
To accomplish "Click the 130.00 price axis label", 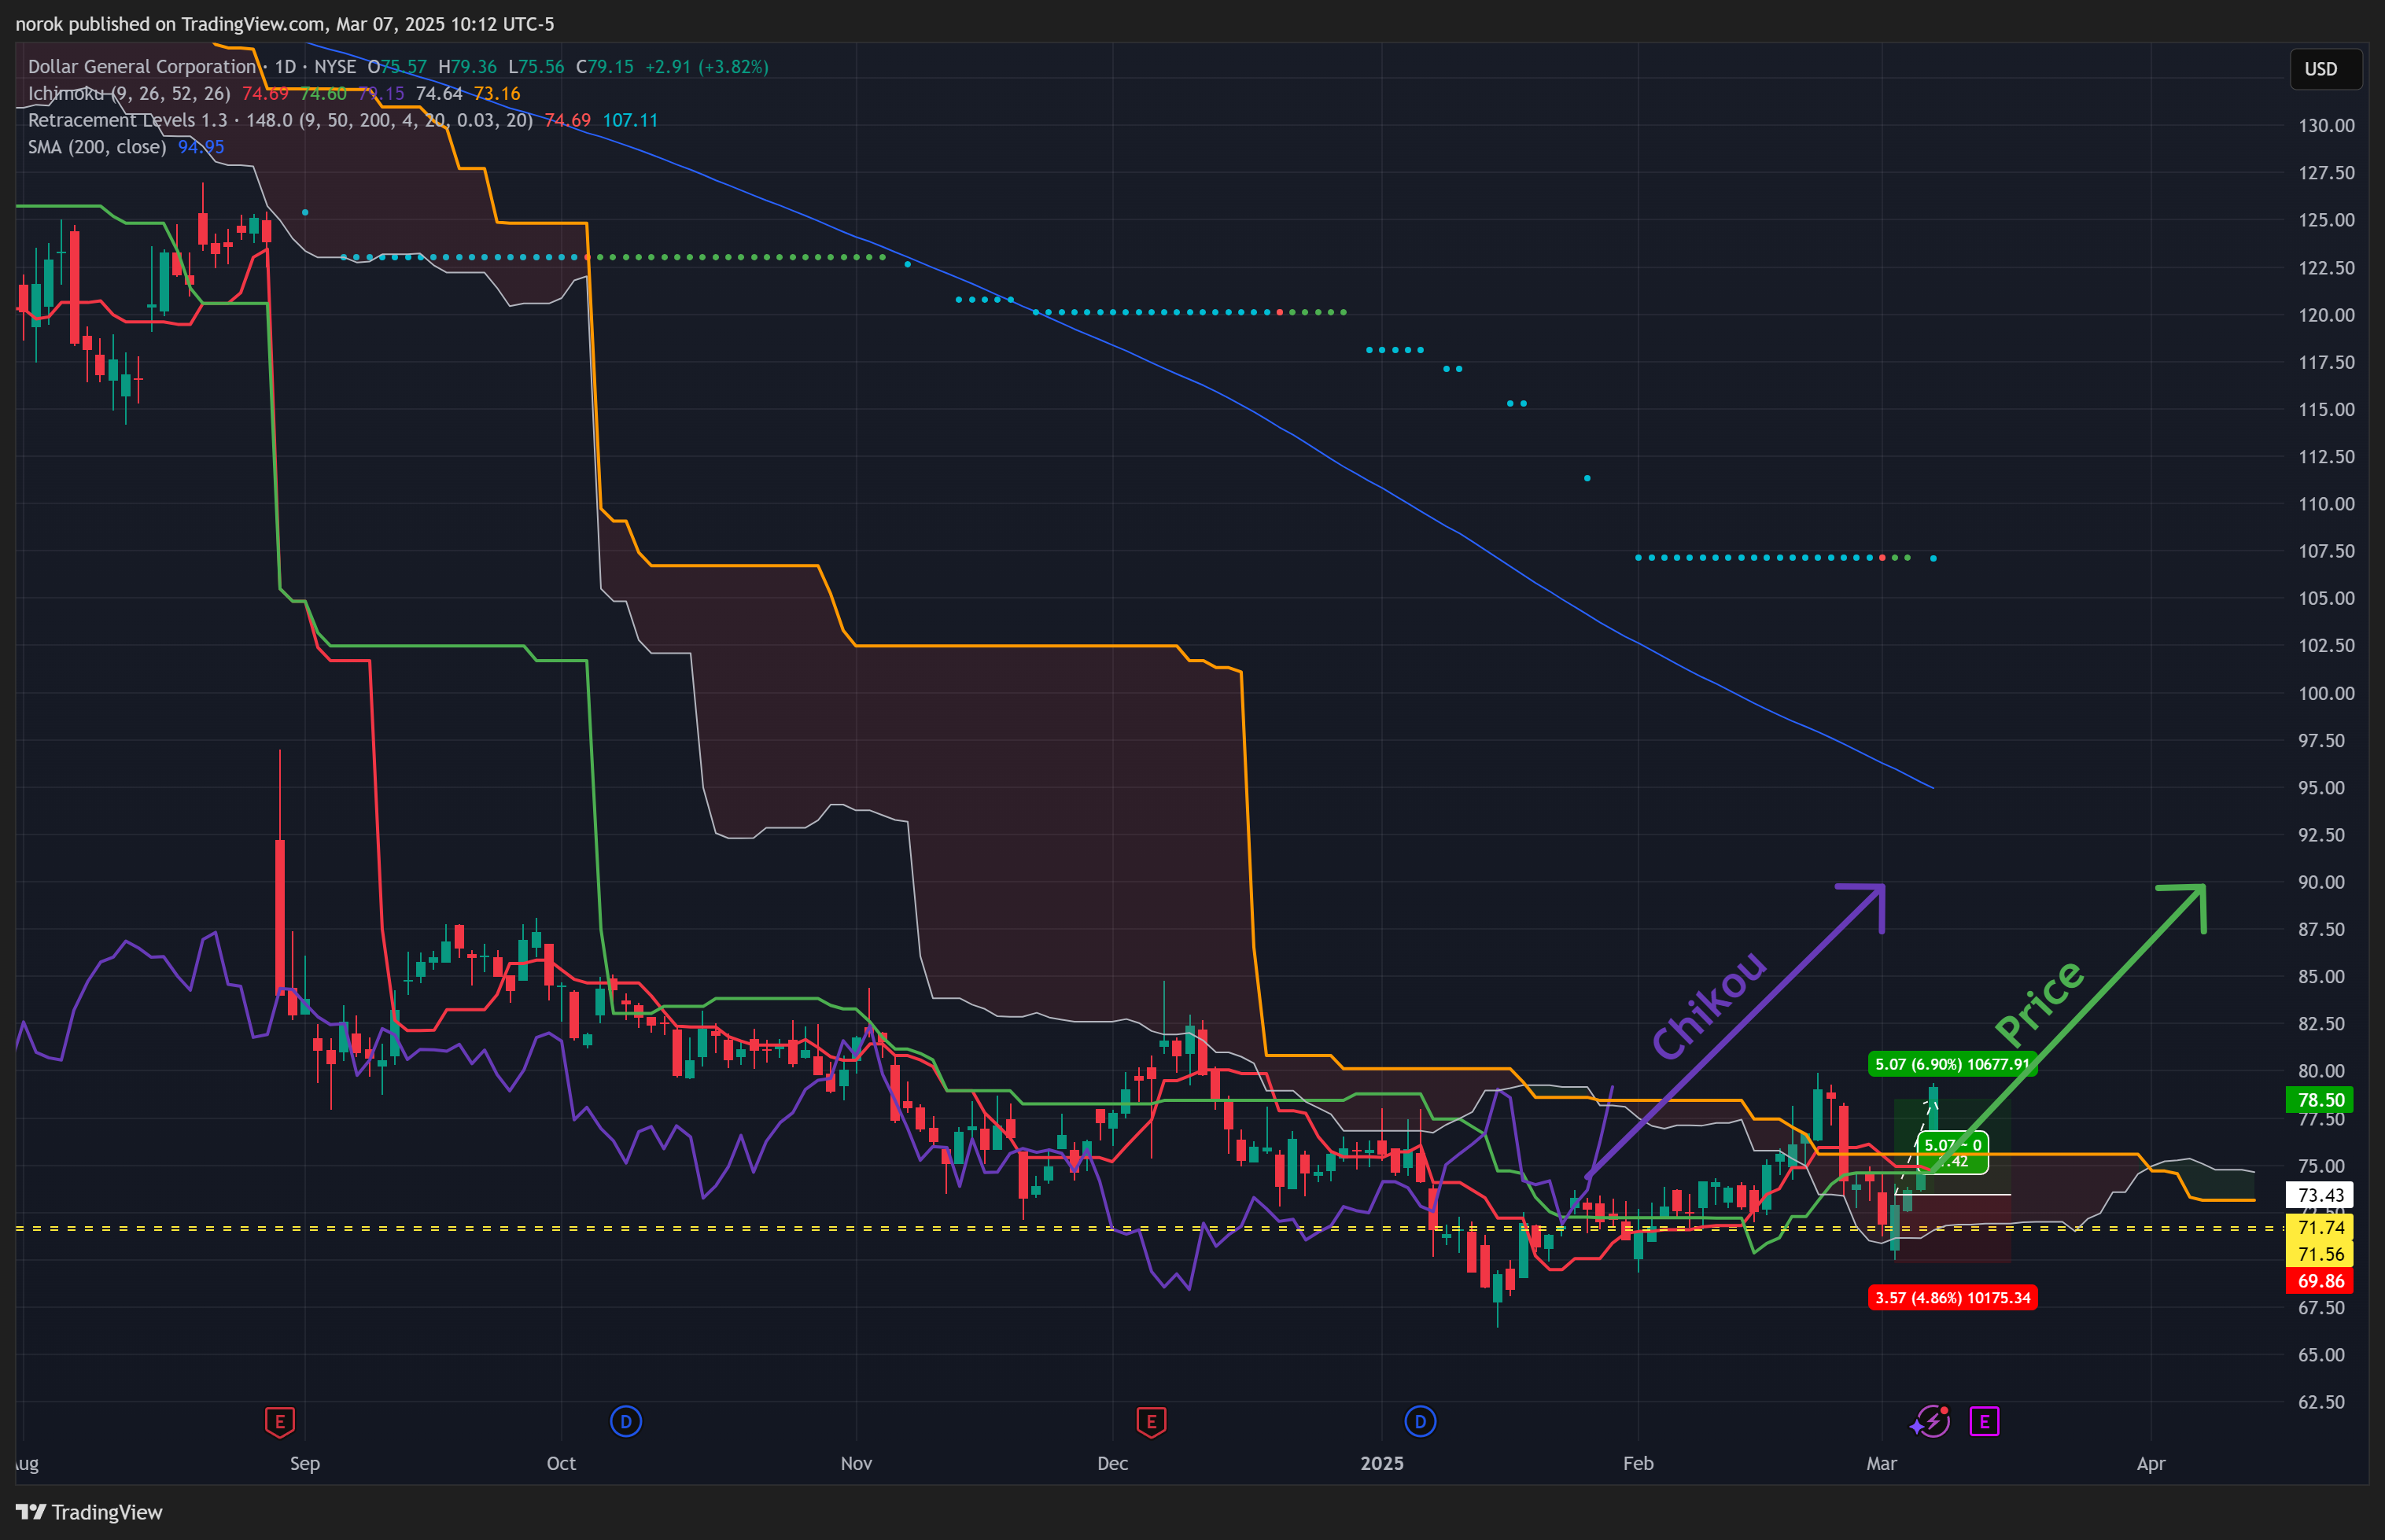I will [2326, 126].
